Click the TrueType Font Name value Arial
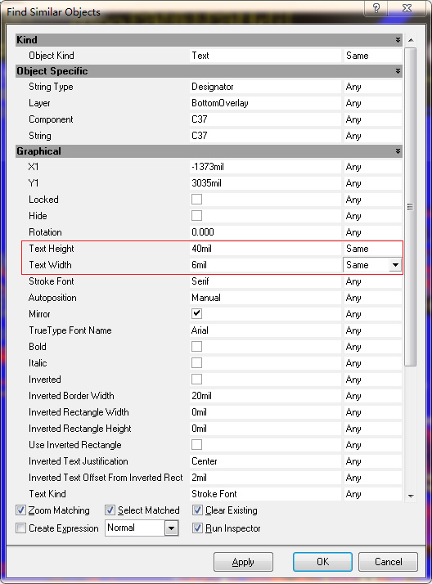The height and width of the screenshot is (584, 432). pos(265,330)
